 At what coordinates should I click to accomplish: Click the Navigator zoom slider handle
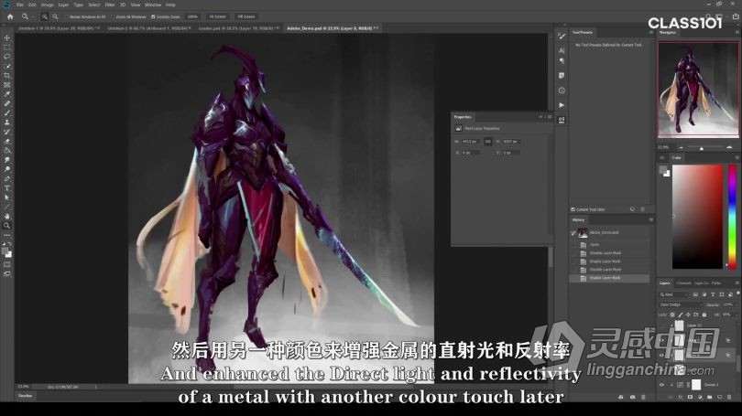[702, 148]
